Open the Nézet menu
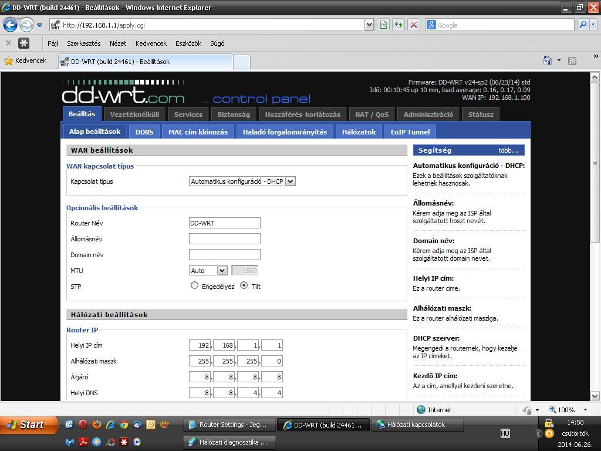 tap(117, 43)
